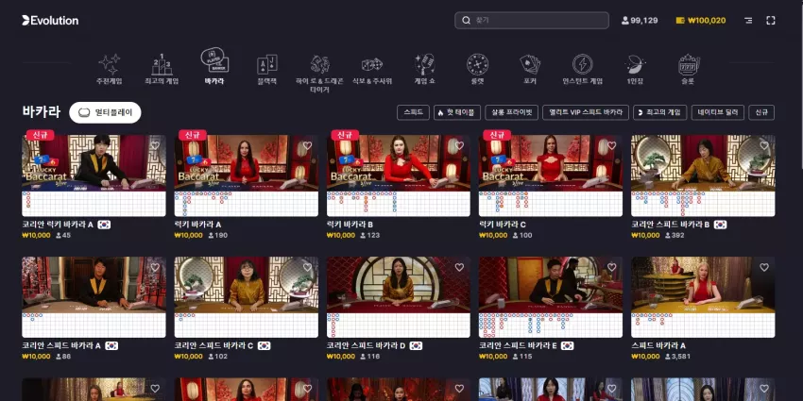Image resolution: width=803 pixels, height=401 pixels.
Task: Click the Evolution logo
Action: point(50,21)
